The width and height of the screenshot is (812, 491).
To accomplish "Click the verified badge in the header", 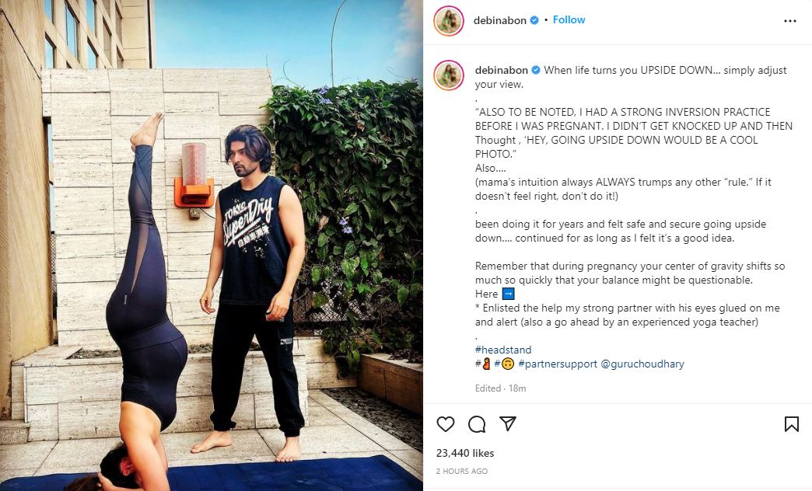I will [534, 20].
